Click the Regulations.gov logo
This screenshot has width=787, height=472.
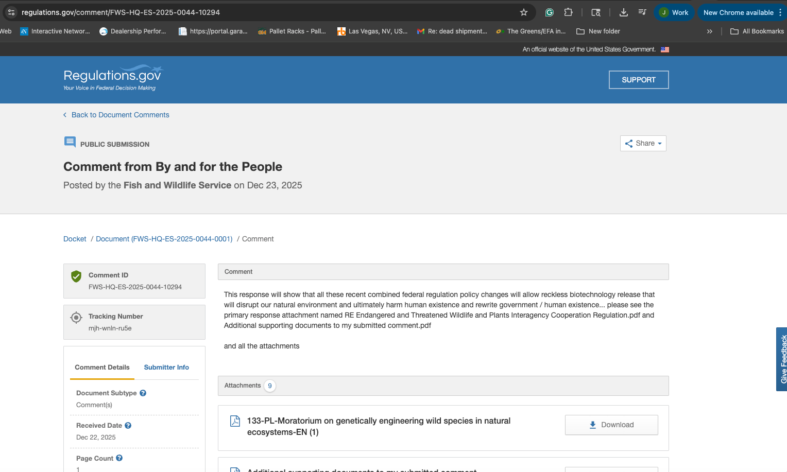click(112, 78)
